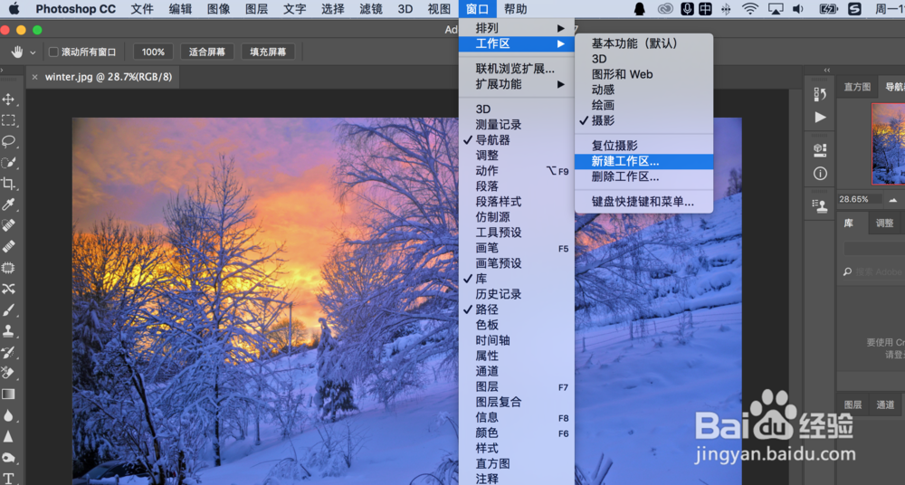Screen dimensions: 905x485
Task: Select 新建工作区... menu item
Action: tap(644, 162)
